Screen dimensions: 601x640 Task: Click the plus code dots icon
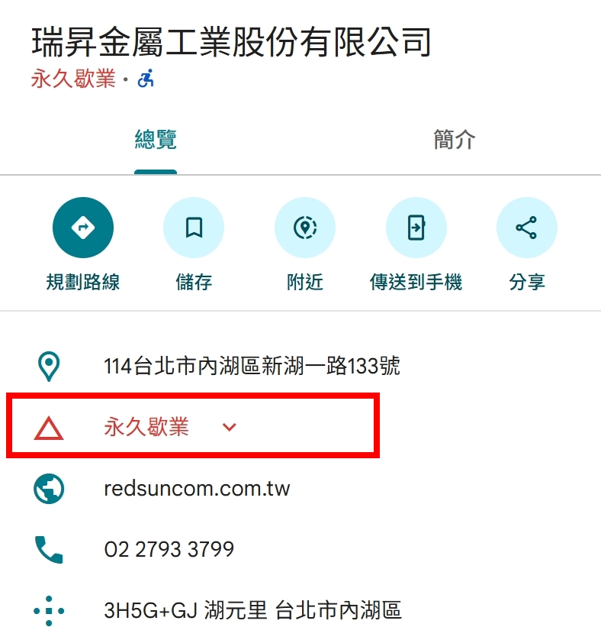click(x=49, y=611)
